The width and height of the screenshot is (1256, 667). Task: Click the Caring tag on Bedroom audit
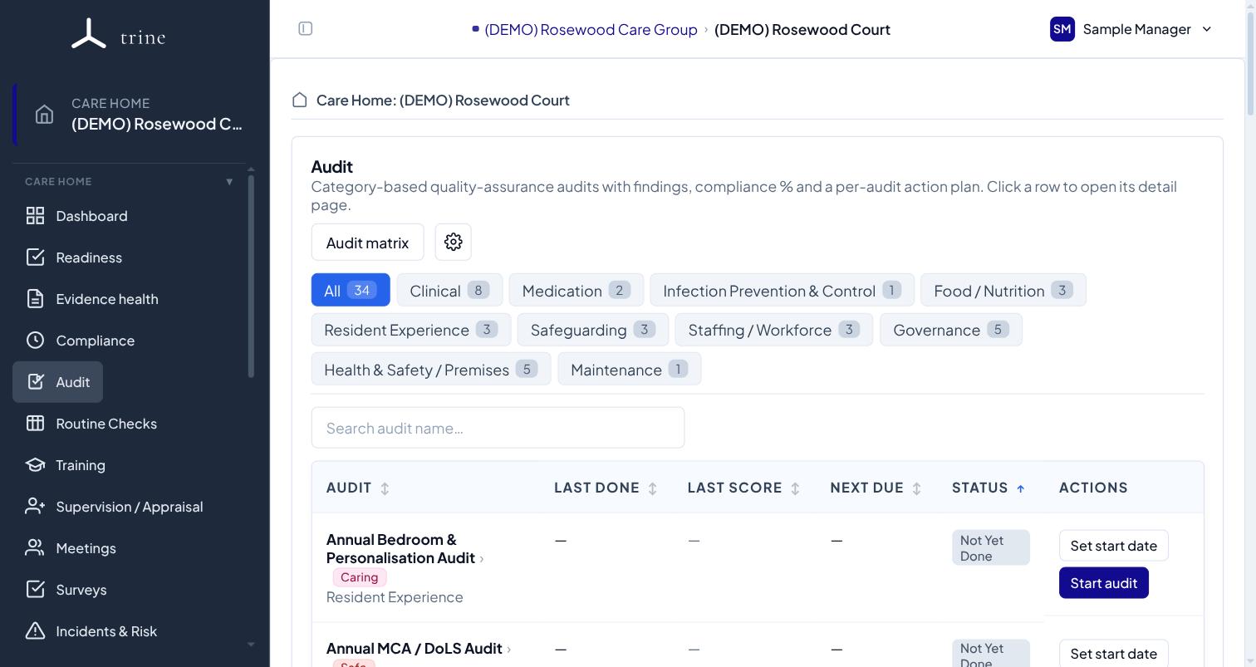[360, 577]
